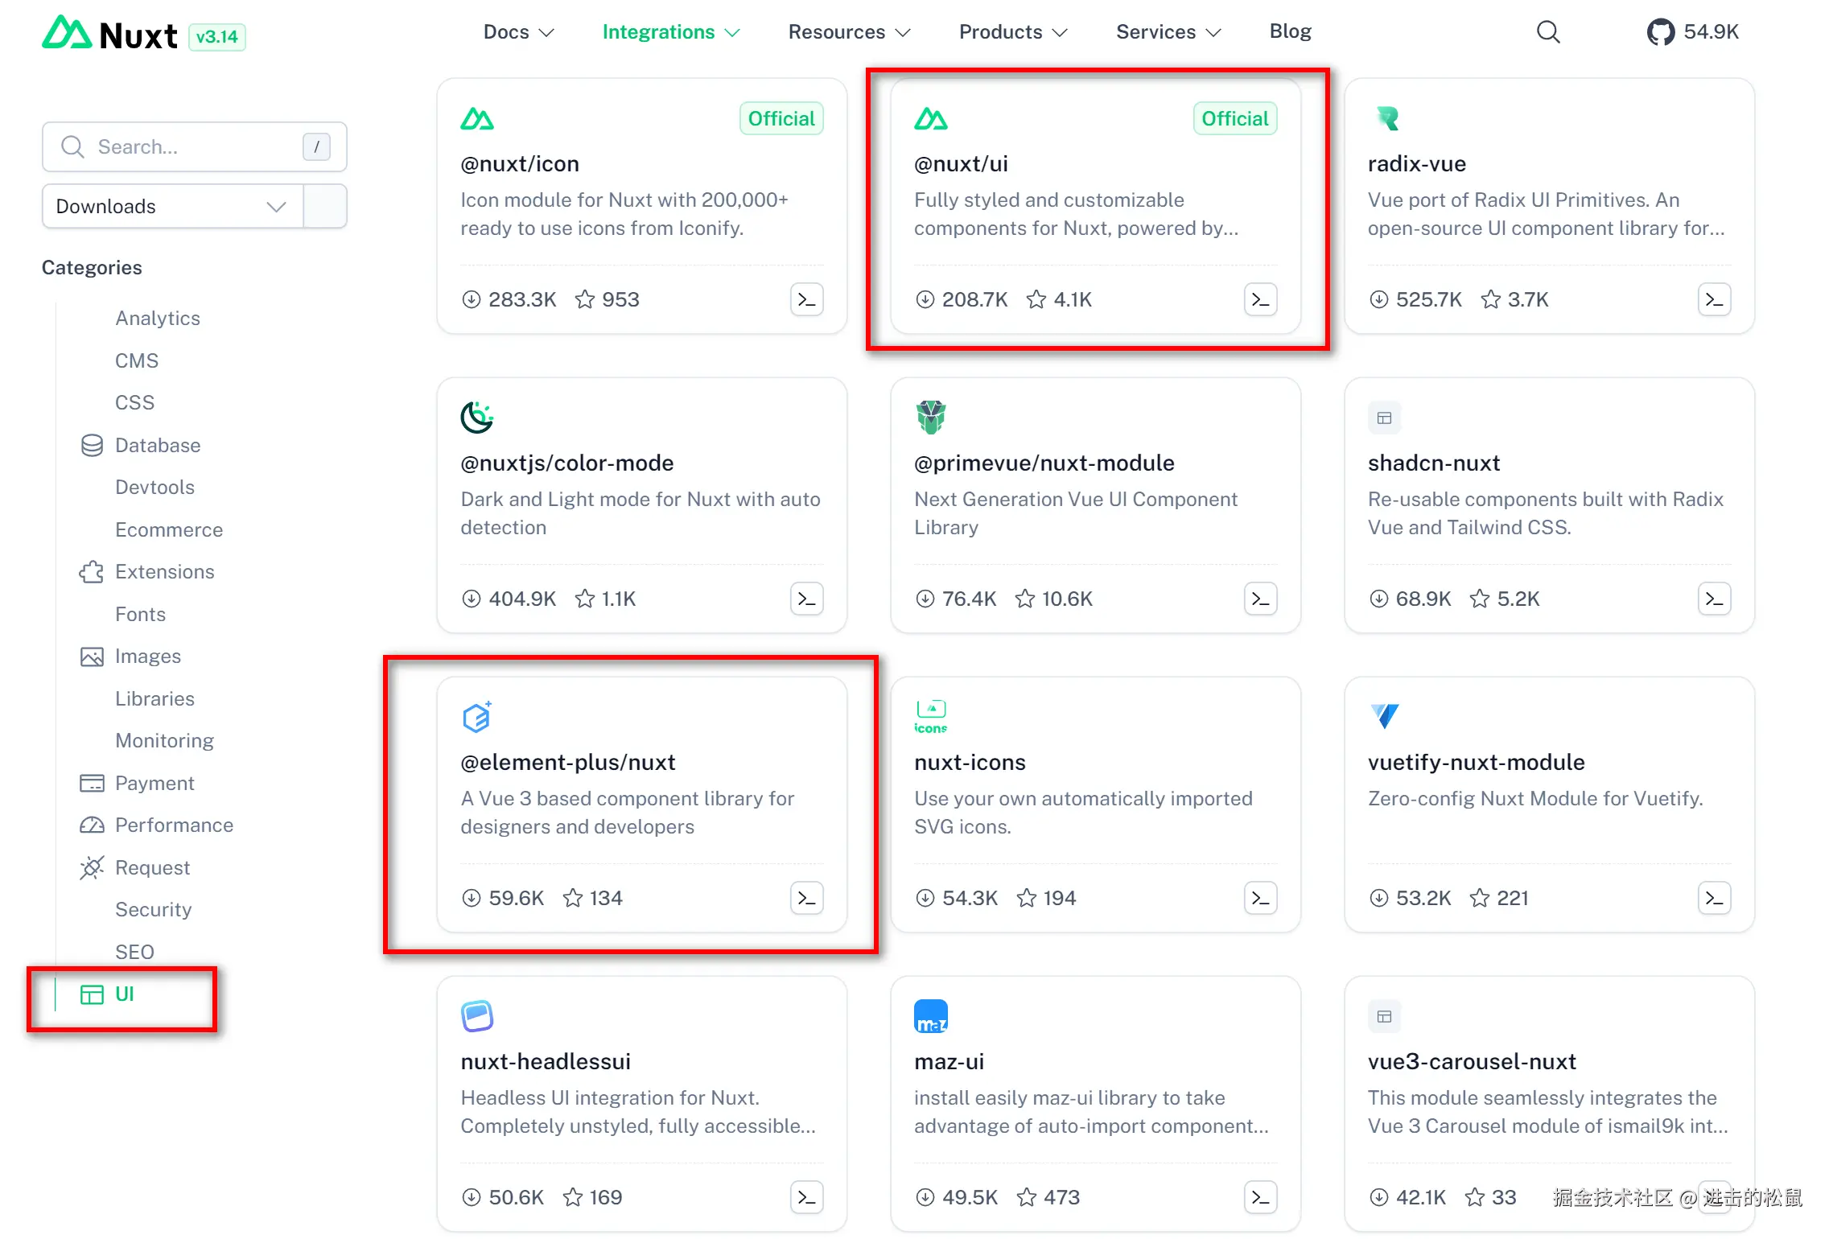Select the Database category
The height and width of the screenshot is (1239, 1833).
point(157,445)
